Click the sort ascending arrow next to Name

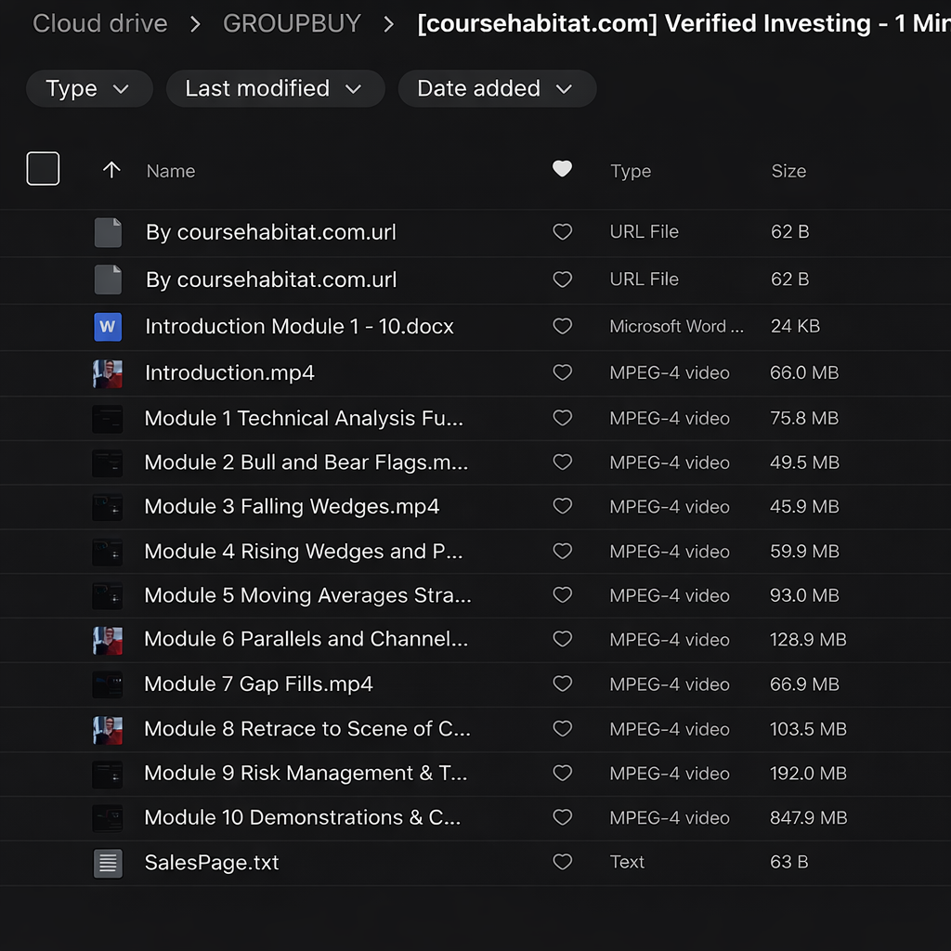click(x=111, y=170)
